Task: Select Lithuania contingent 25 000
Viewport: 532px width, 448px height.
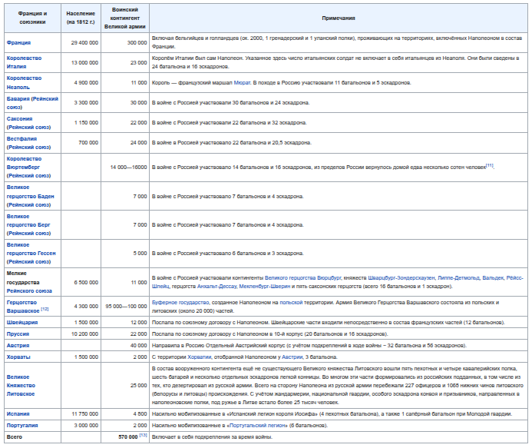Action: point(139,386)
